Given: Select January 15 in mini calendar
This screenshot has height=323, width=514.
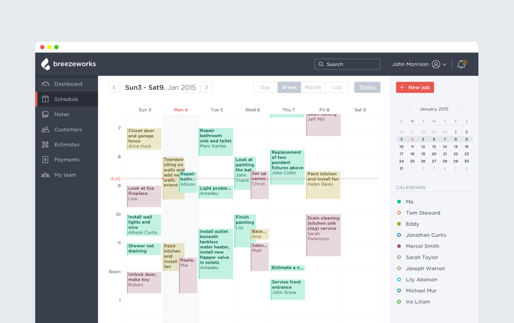Looking at the screenshot, I should coord(455,146).
